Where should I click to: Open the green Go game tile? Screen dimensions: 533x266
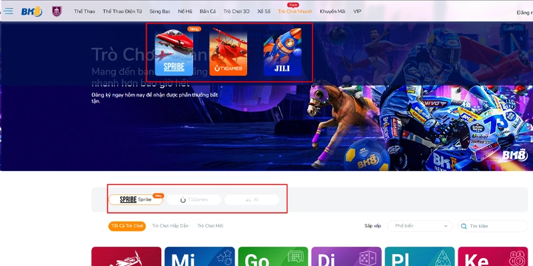pos(273,257)
